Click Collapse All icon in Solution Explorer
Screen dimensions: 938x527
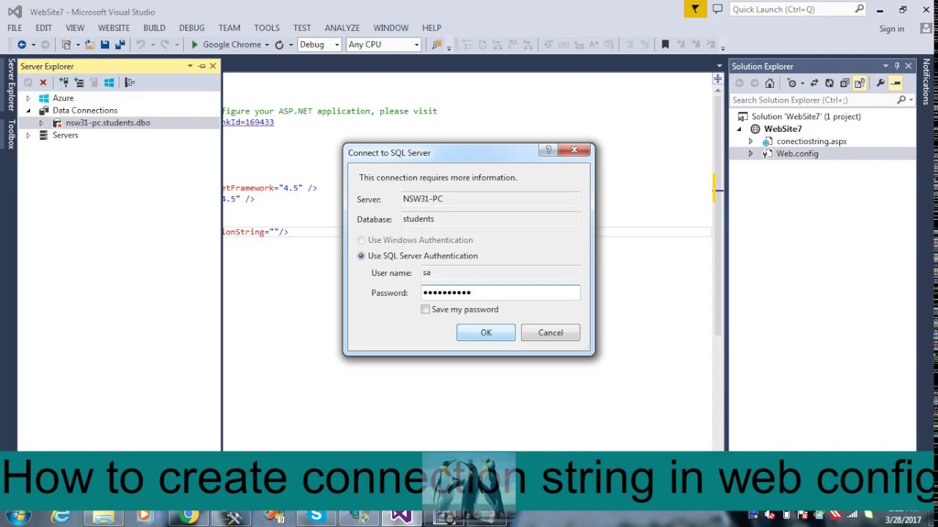point(844,83)
